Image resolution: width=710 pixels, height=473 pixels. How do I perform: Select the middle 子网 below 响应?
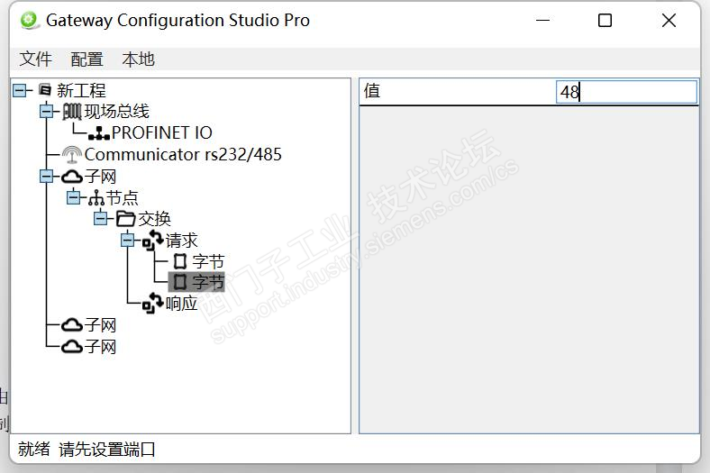click(101, 325)
